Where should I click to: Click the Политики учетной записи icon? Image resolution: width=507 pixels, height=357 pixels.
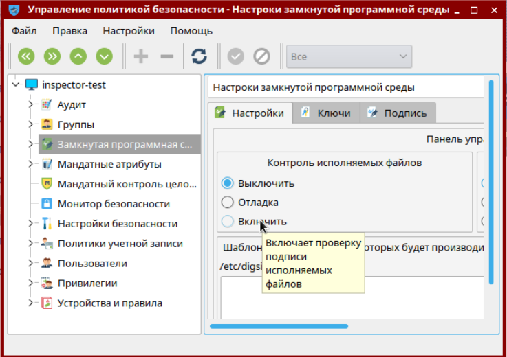[x=47, y=244]
